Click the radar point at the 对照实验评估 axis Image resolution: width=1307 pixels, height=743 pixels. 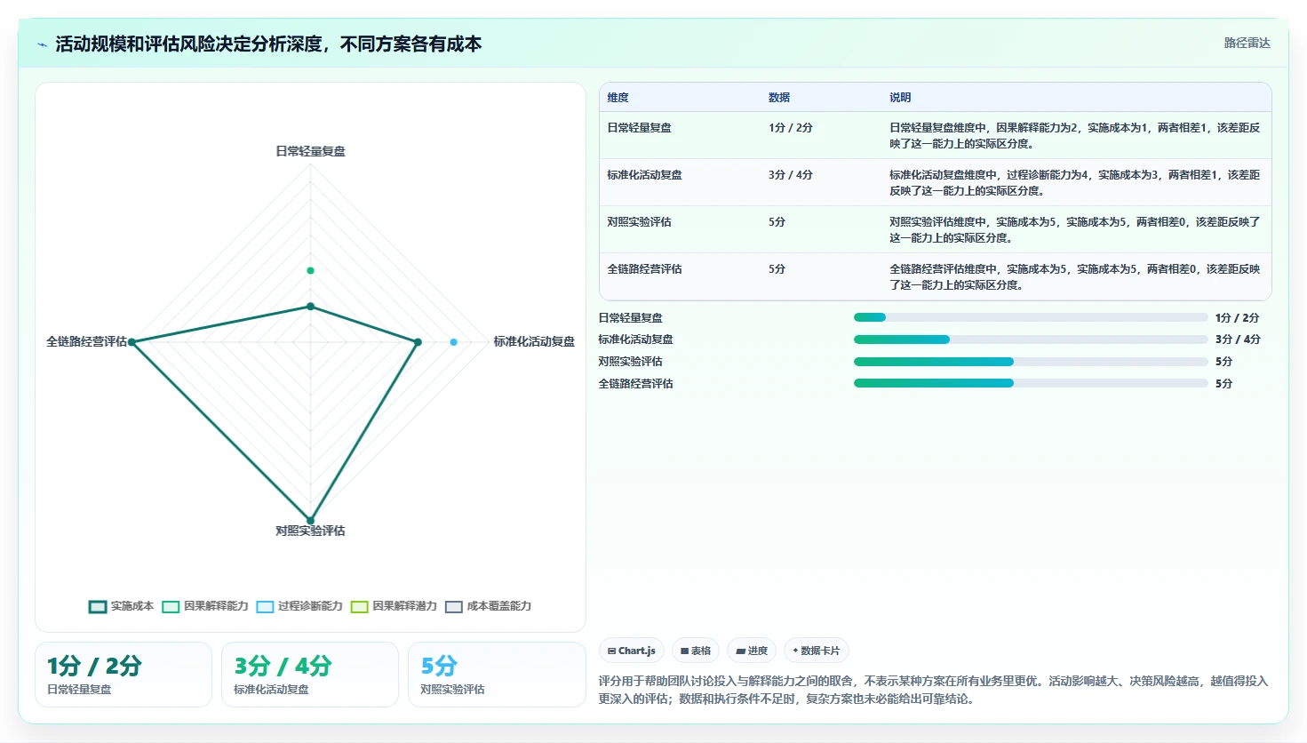click(x=310, y=521)
